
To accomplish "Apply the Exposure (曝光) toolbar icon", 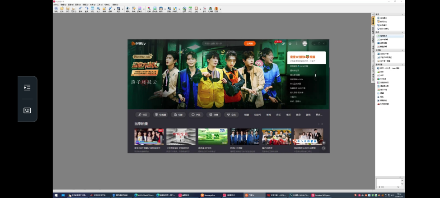I will (127, 9).
